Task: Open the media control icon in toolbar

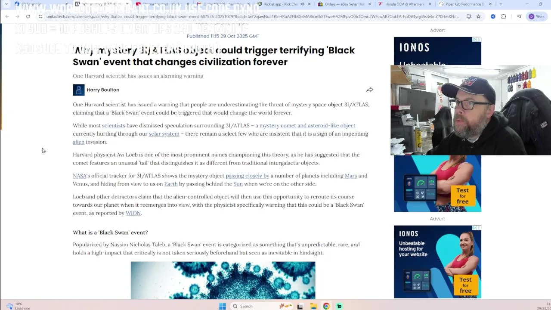Action: click(519, 16)
